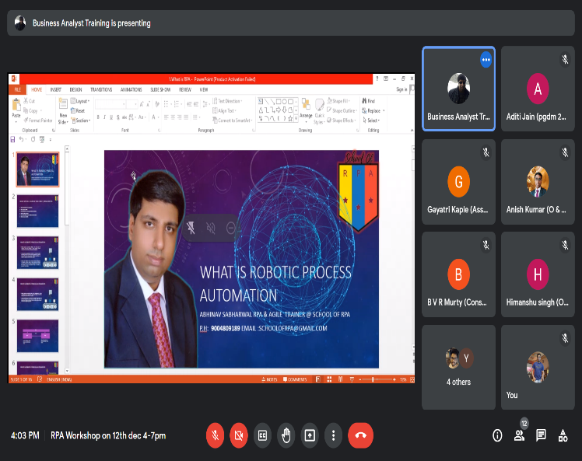Image resolution: width=582 pixels, height=461 pixels.
Task: Select the Gayatri Kaple participant tile
Action: pos(459,182)
